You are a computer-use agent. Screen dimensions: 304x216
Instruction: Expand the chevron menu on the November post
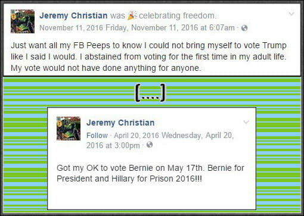pos(291,14)
